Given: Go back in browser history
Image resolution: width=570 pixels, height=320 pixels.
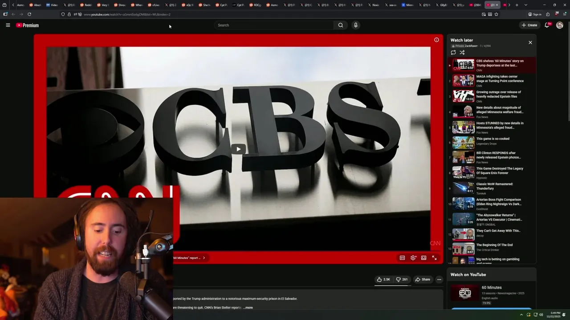Looking at the screenshot, I should pos(13,14).
